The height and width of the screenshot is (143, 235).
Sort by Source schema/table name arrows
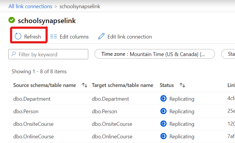[x=84, y=85]
